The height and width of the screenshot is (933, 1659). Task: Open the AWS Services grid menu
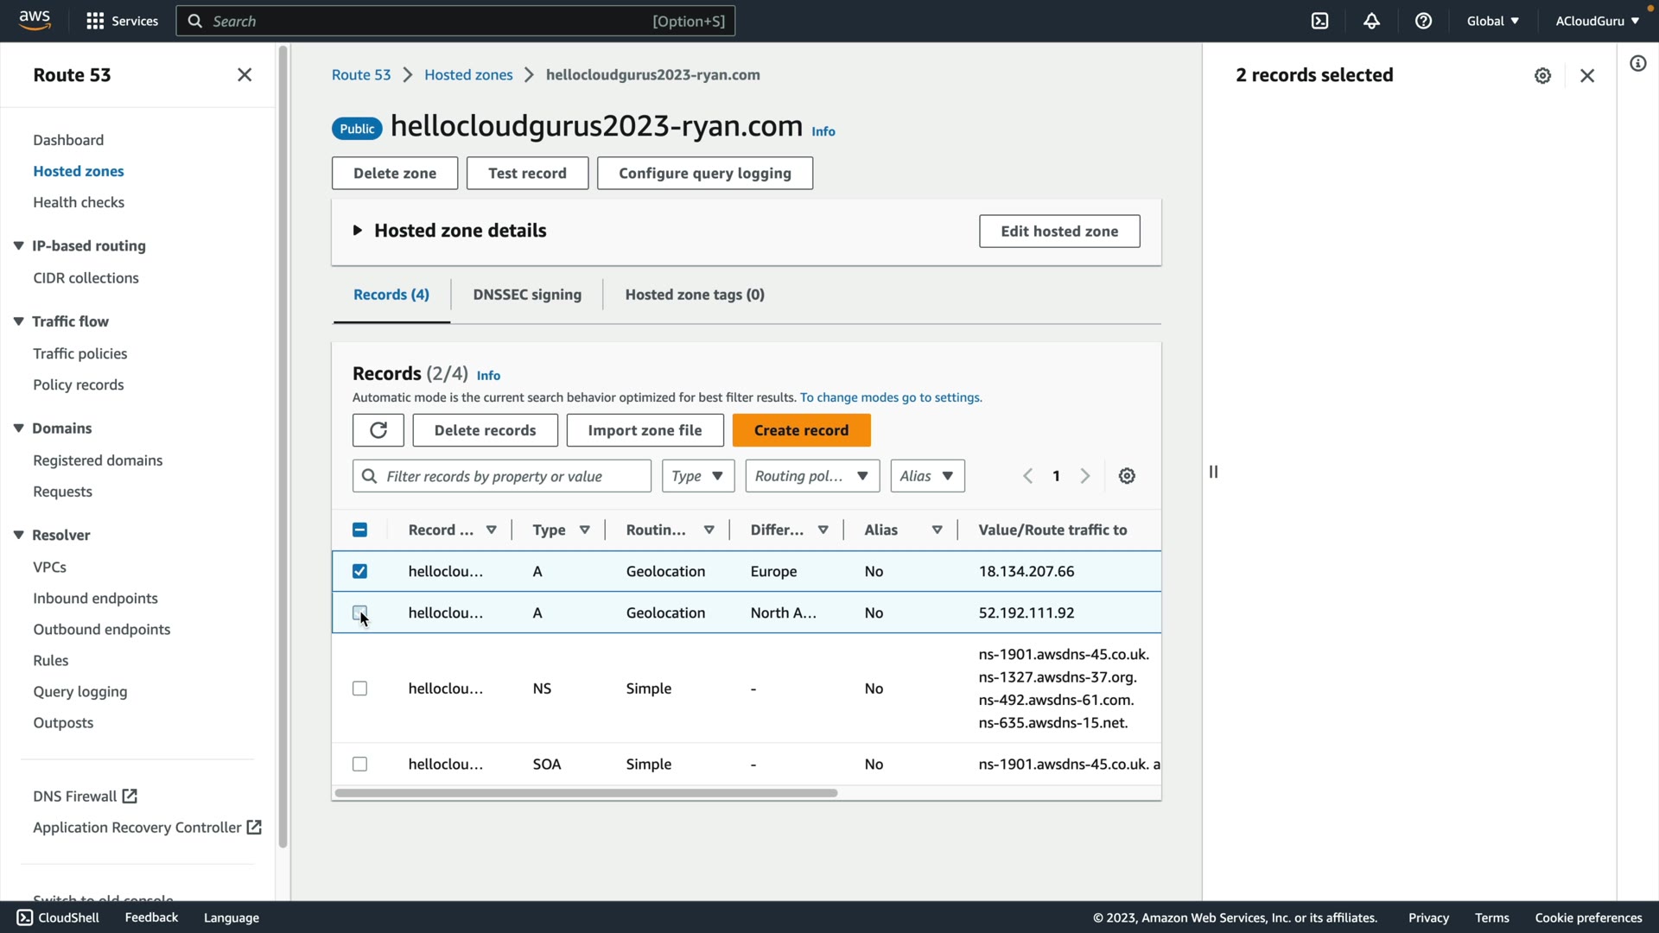pyautogui.click(x=95, y=21)
